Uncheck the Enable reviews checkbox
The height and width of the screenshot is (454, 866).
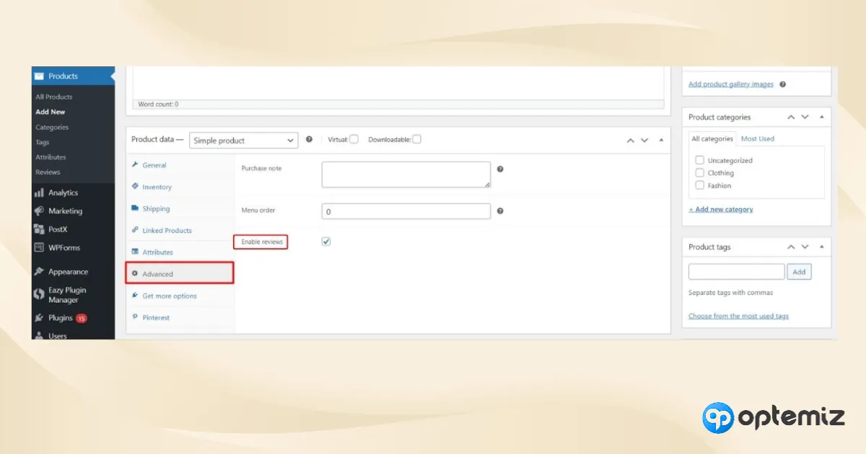click(326, 241)
